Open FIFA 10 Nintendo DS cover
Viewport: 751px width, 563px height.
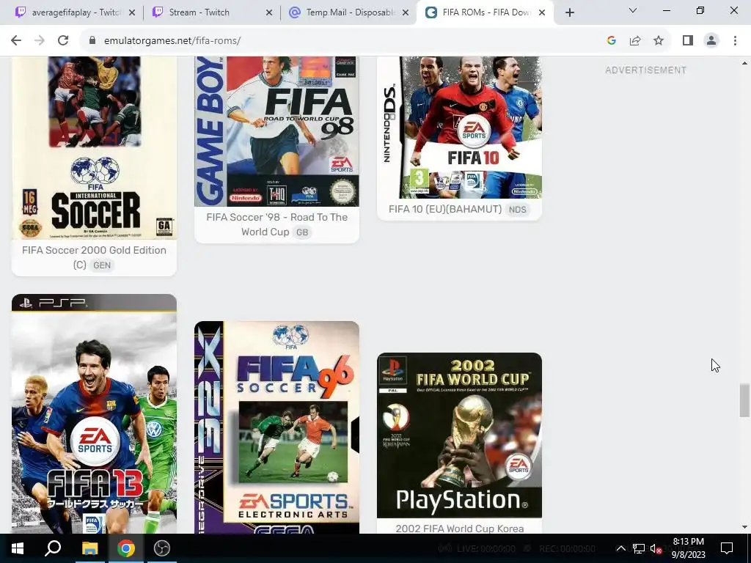[x=459, y=128]
